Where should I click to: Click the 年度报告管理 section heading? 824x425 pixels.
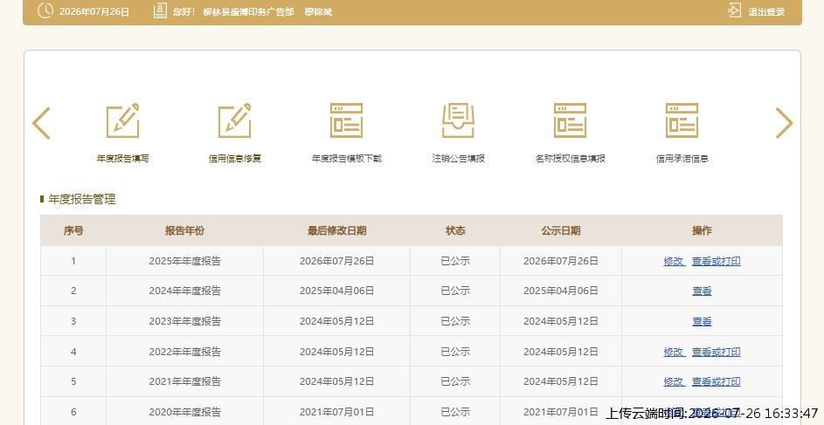81,199
